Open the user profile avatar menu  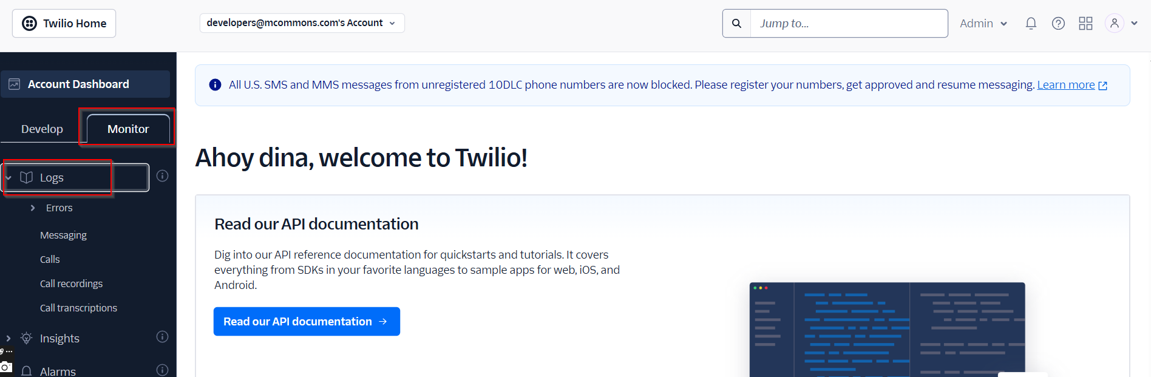1121,23
